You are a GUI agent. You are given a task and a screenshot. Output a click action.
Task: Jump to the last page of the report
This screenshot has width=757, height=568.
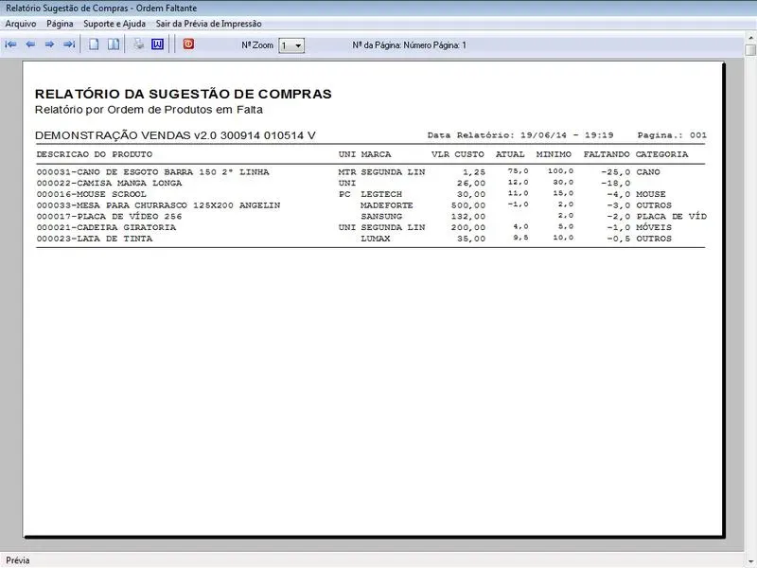click(69, 44)
